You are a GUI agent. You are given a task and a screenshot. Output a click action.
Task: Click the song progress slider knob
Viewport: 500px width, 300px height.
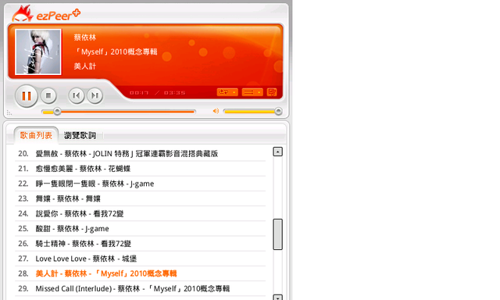coord(57,111)
